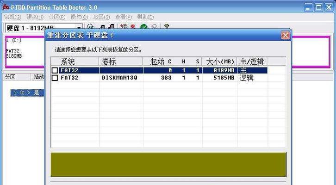
Task: Click the 大小(MB) column header
Action: point(220,62)
